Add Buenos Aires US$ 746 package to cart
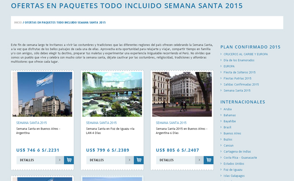The height and width of the screenshot is (181, 294). tap(69, 160)
